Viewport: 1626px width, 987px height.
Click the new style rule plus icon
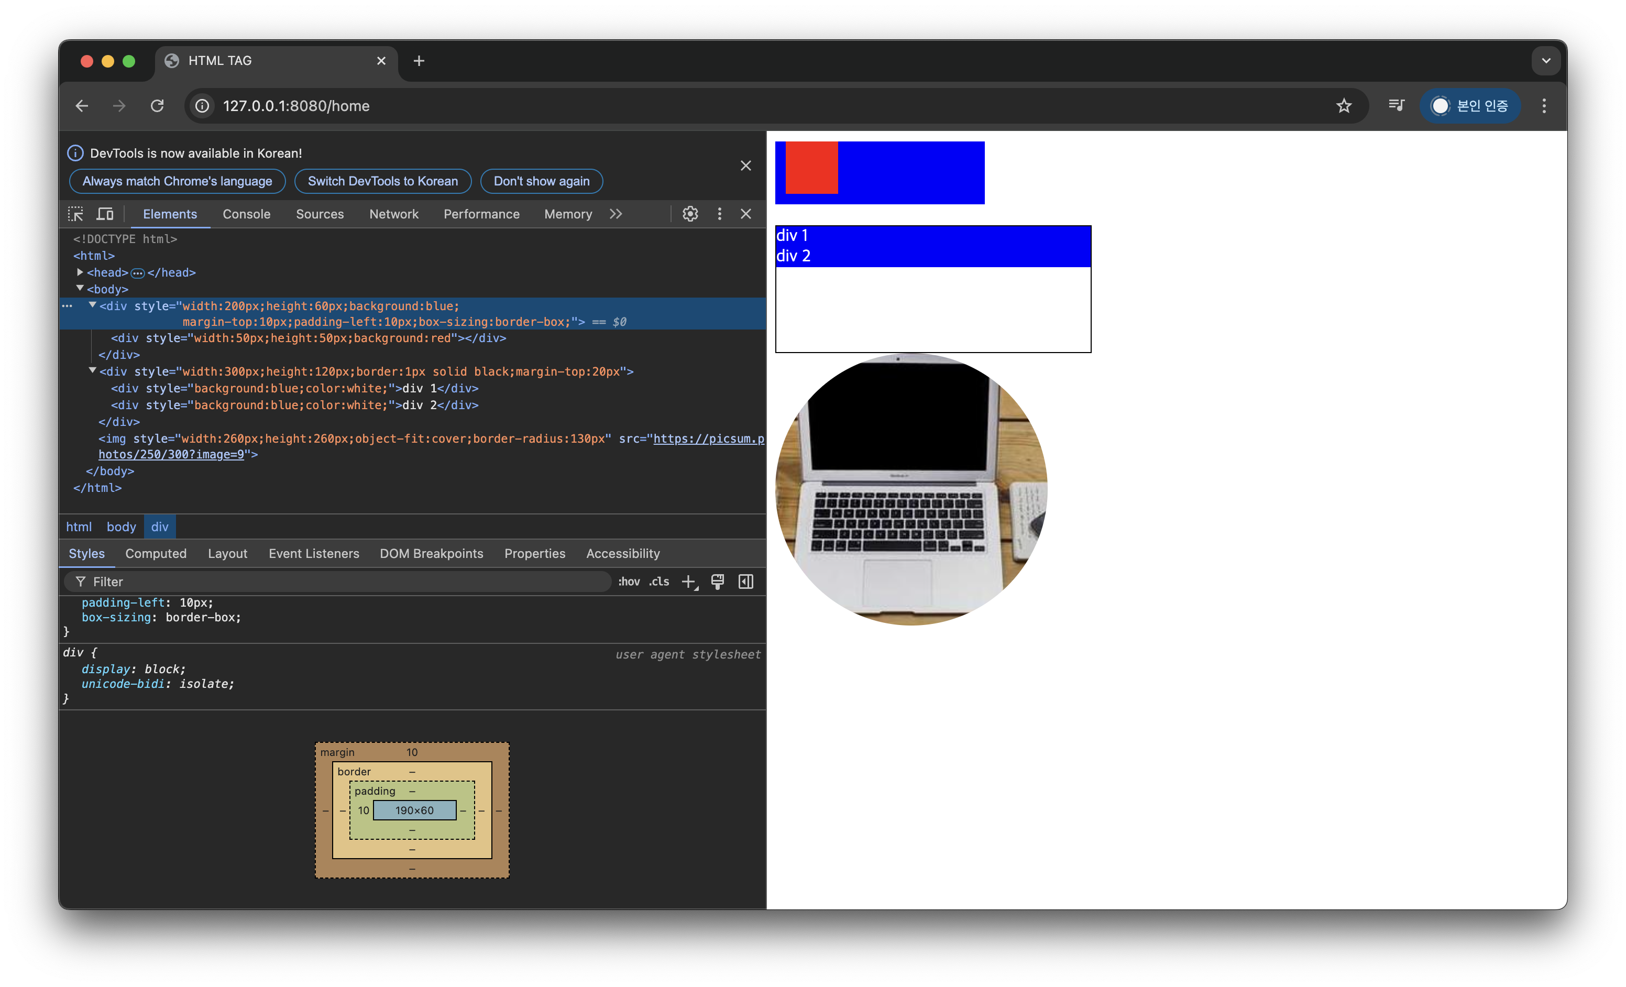coord(688,581)
